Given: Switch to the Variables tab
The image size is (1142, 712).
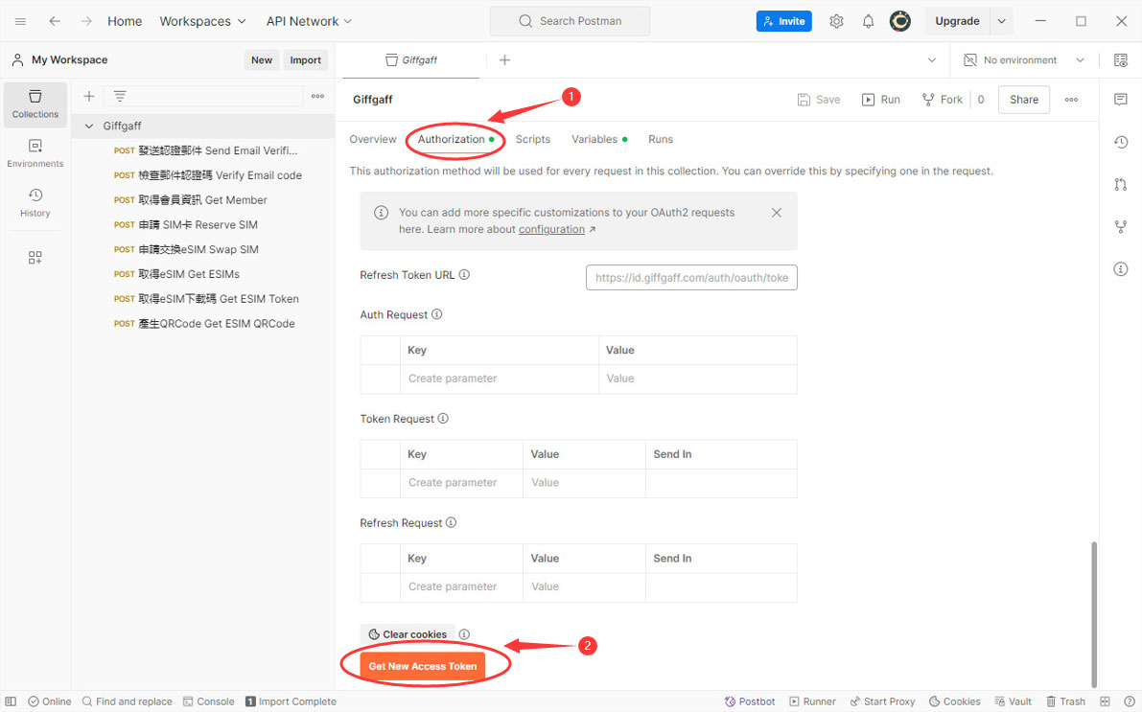Looking at the screenshot, I should [x=594, y=139].
